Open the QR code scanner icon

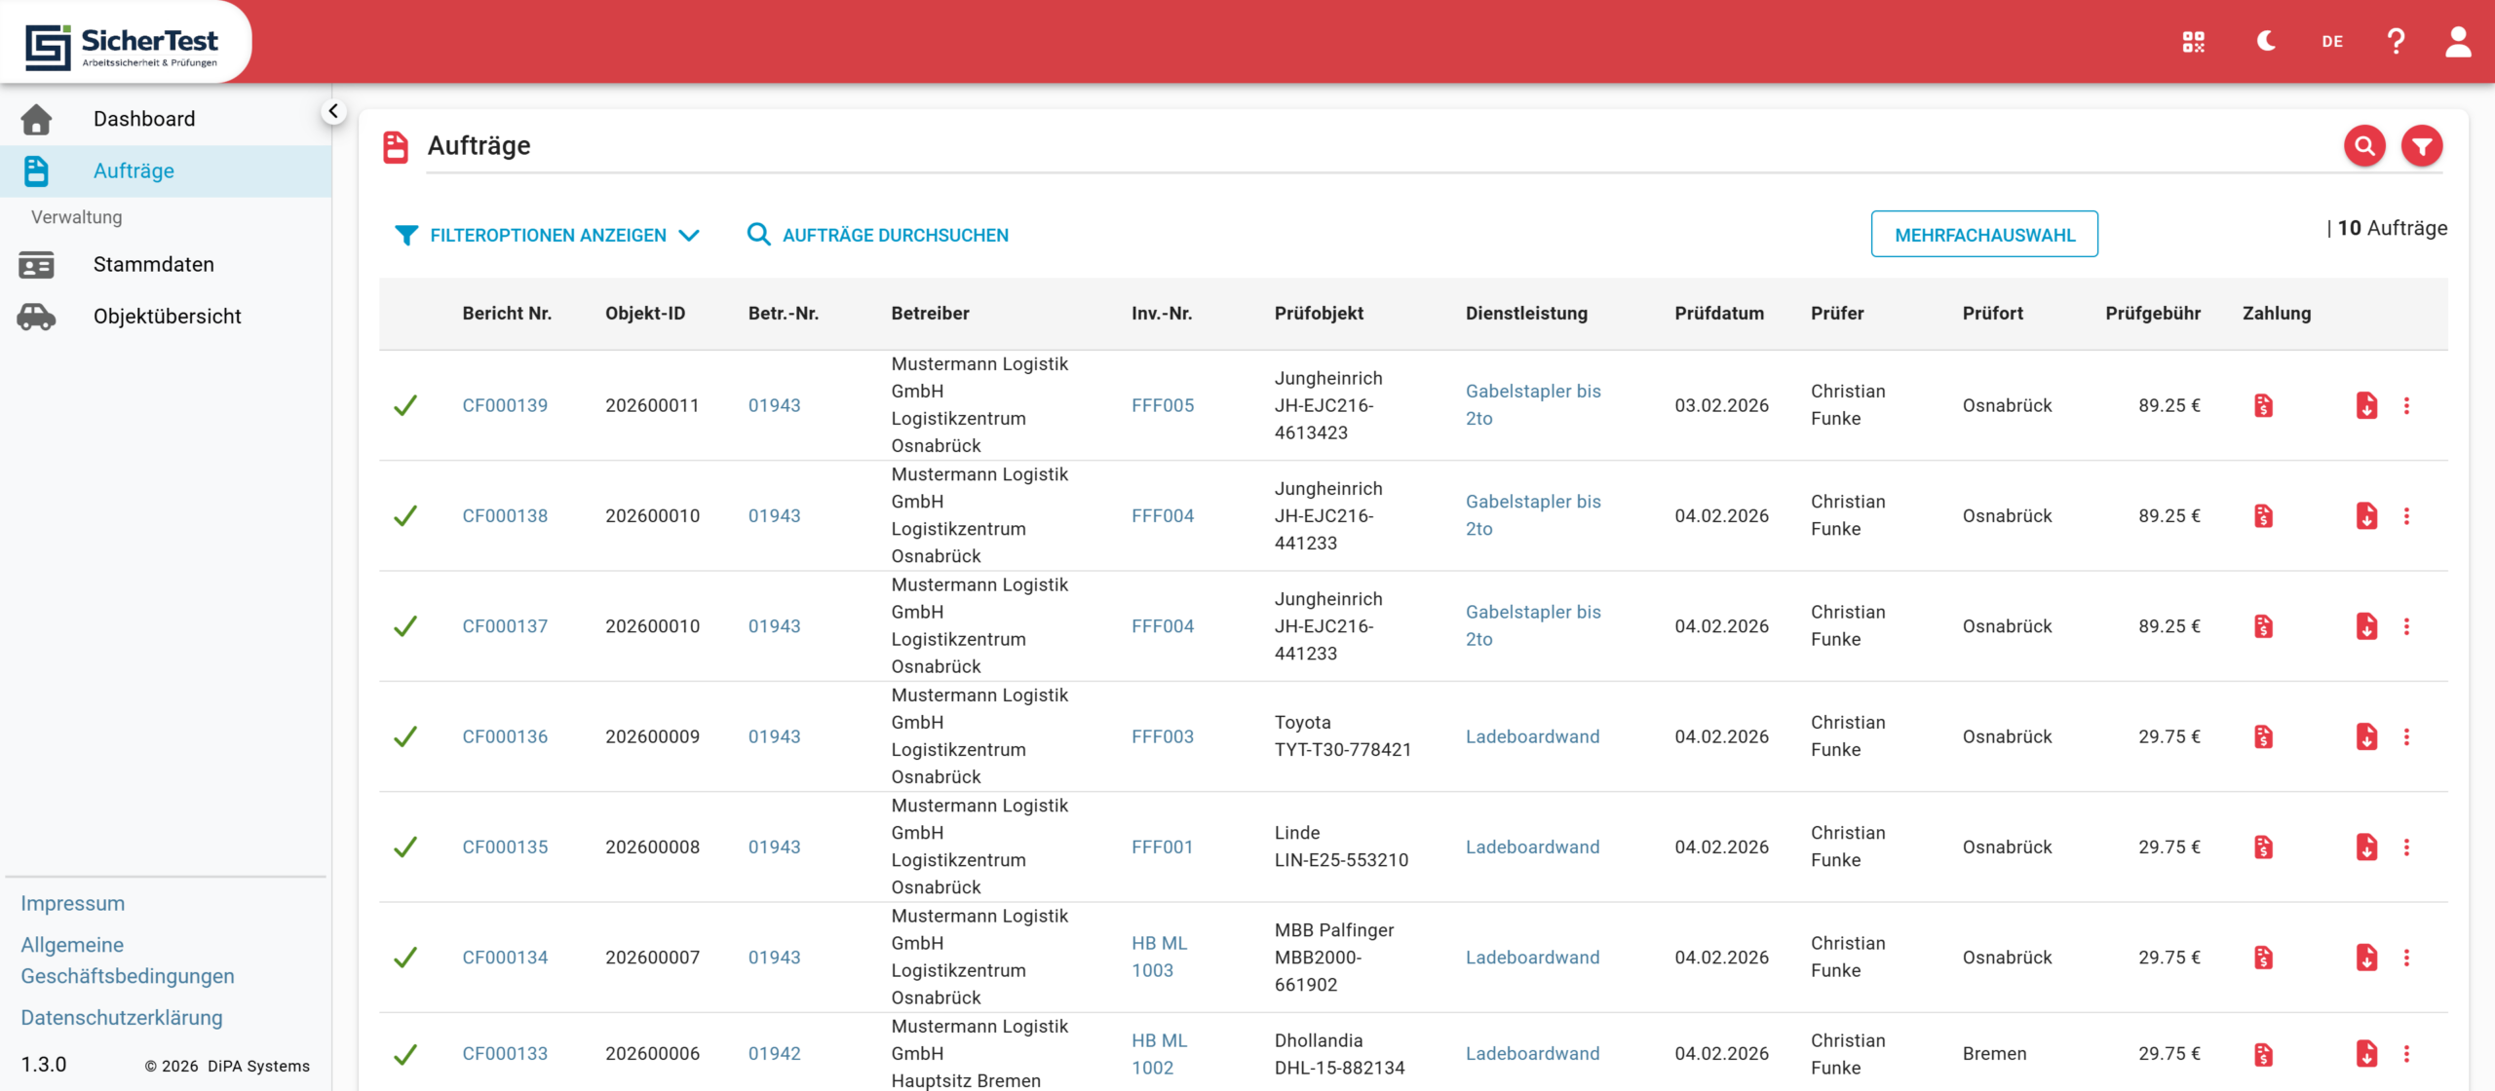pyautogui.click(x=2193, y=42)
